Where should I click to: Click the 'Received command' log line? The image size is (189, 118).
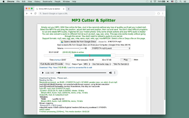click(x=78, y=82)
